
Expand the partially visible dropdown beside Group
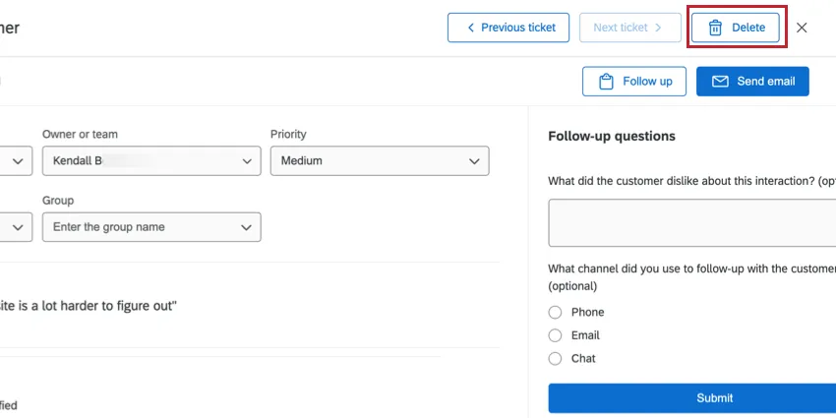pos(16,227)
